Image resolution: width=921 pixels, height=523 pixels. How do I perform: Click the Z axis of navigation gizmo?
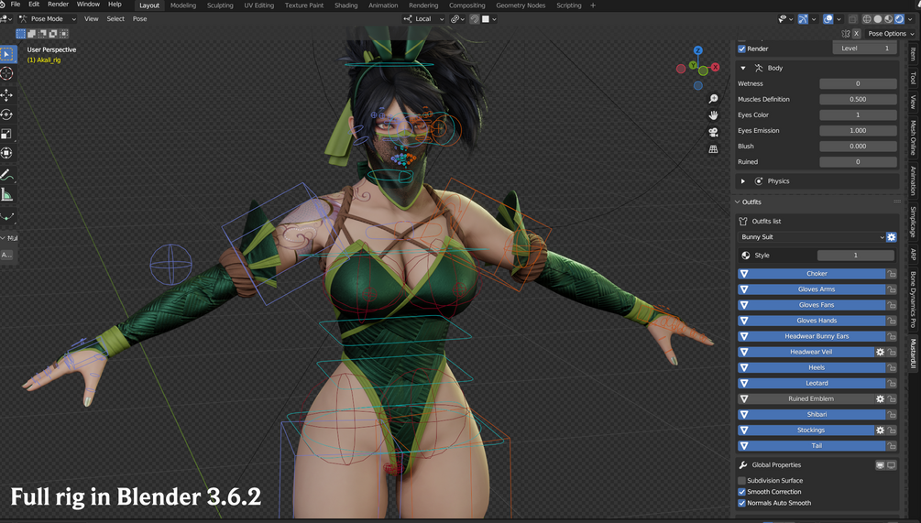[697, 50]
